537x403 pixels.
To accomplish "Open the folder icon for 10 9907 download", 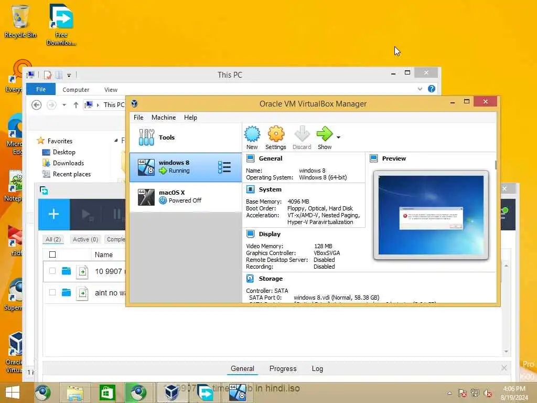I will (66, 271).
